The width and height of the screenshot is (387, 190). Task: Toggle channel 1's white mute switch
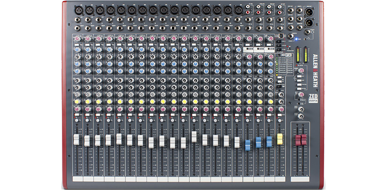tap(77, 115)
